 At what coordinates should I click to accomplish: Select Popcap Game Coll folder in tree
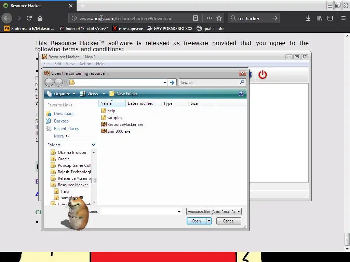click(x=71, y=165)
